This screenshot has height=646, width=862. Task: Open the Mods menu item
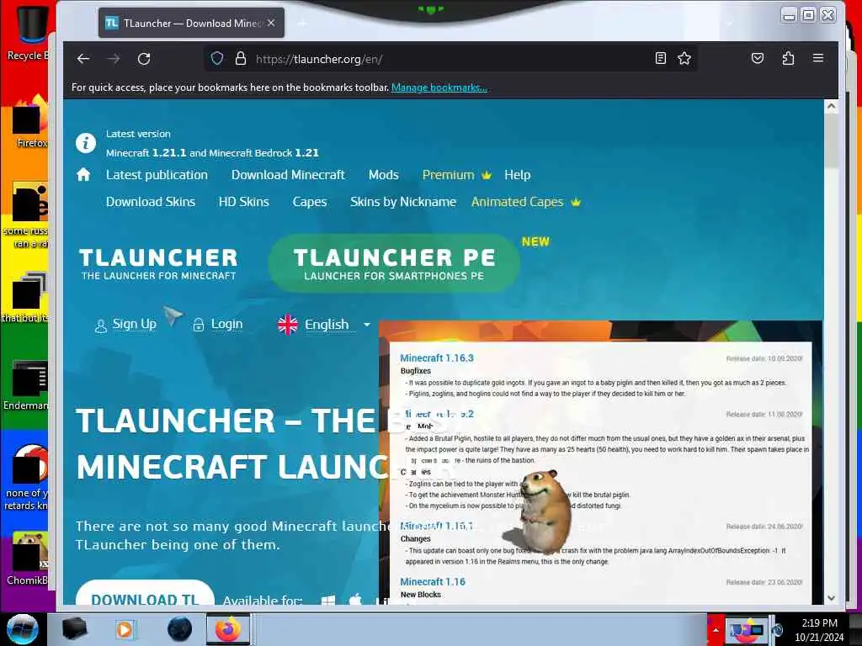(384, 175)
